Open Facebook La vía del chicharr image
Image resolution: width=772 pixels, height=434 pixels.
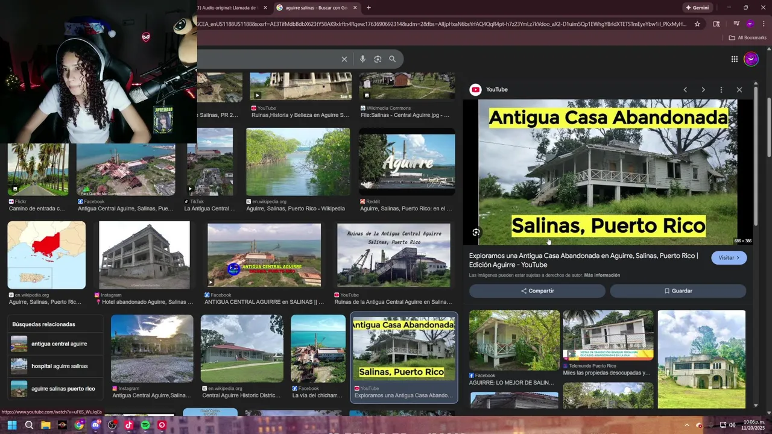(x=318, y=348)
